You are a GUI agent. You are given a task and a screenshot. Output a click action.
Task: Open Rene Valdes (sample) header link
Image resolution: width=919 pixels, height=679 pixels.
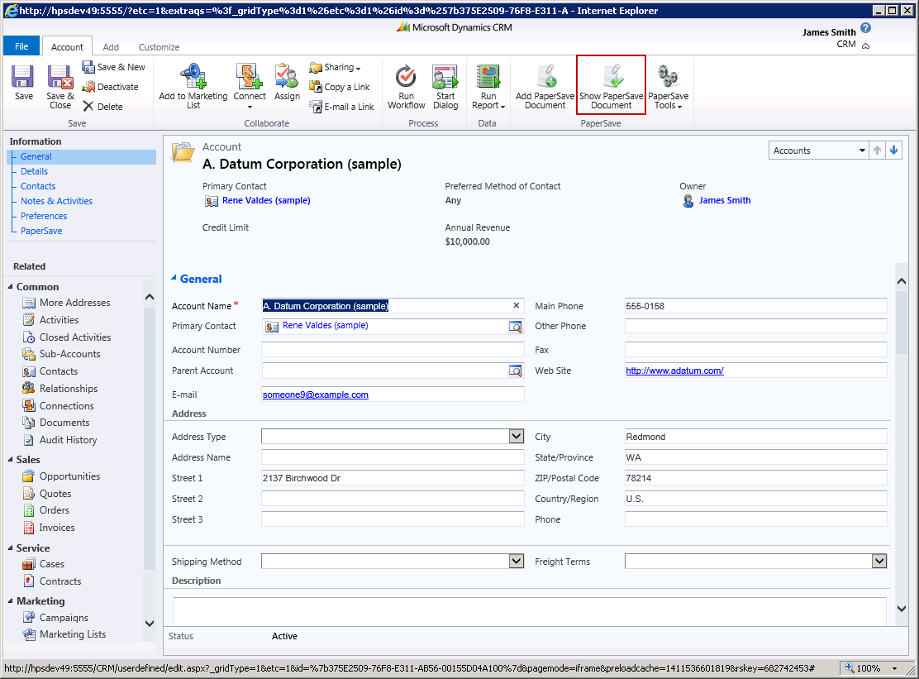pyautogui.click(x=266, y=200)
